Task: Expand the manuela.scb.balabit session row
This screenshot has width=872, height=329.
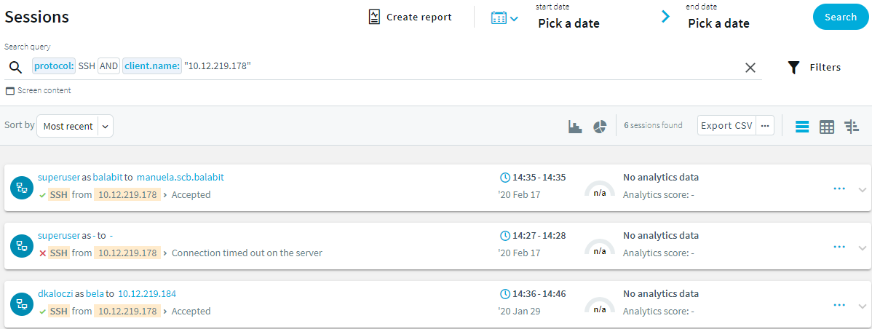Action: [863, 190]
